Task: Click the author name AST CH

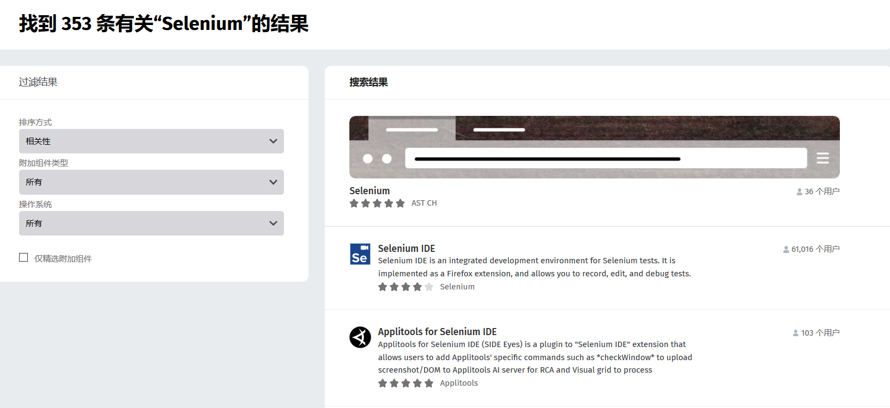Action: [424, 203]
